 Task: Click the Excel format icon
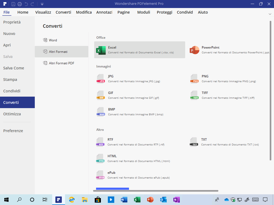pyautogui.click(x=101, y=50)
